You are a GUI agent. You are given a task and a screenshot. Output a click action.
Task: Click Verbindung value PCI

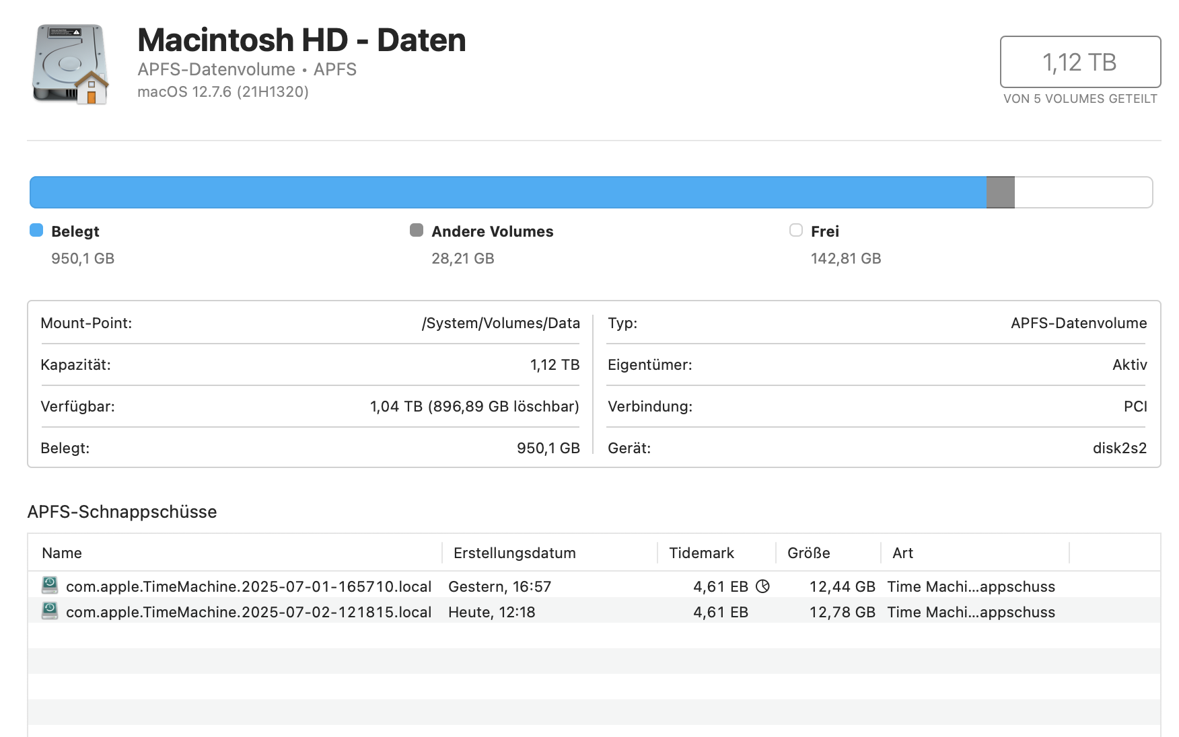(x=1135, y=406)
